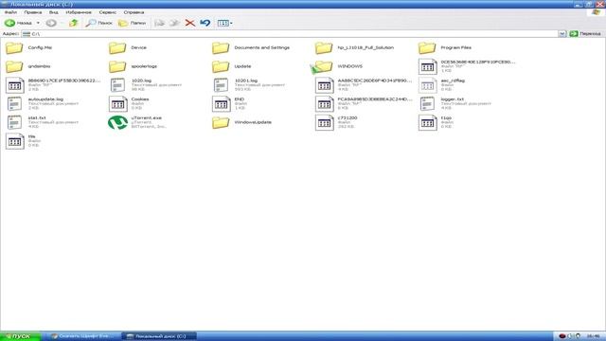Select the spoolerlogs folder
Screen dimensions: 606x341
pos(133,66)
